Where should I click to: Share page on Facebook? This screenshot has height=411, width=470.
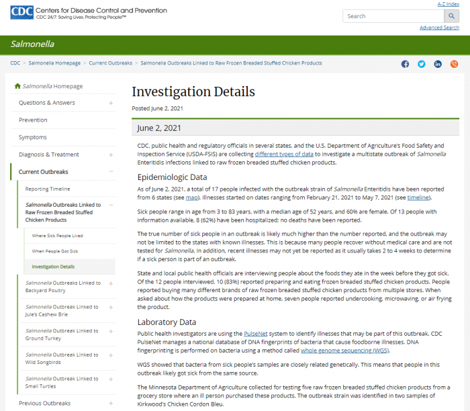point(405,64)
